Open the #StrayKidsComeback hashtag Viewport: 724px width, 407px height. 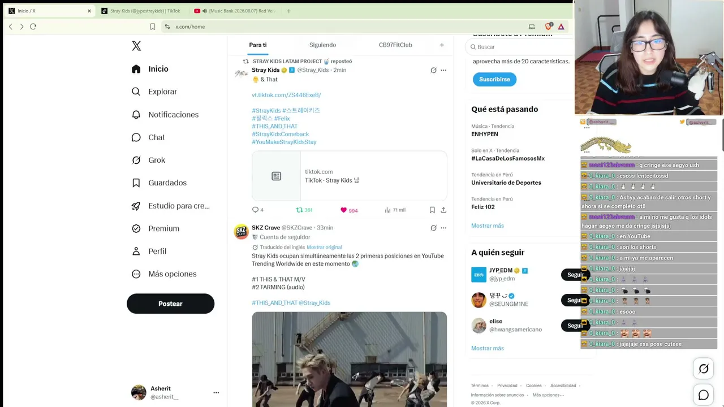(x=280, y=134)
